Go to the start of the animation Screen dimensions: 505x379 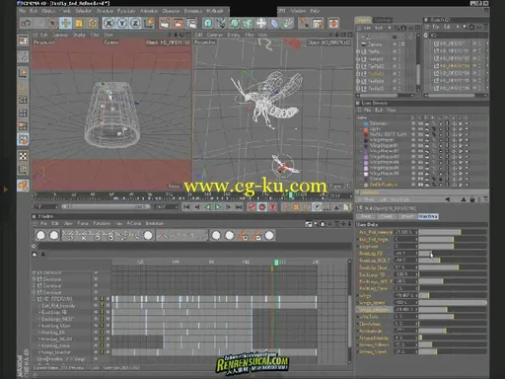click(x=186, y=207)
